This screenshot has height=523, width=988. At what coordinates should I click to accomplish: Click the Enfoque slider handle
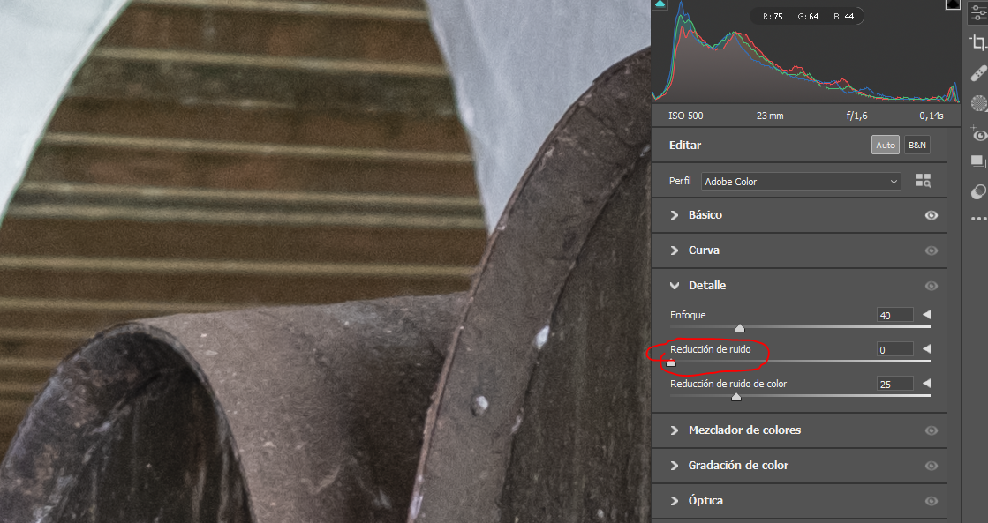pos(740,328)
